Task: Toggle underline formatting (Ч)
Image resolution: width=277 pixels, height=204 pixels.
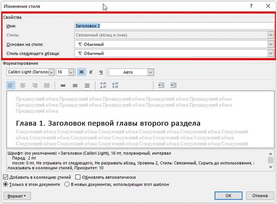Action: click(101, 72)
